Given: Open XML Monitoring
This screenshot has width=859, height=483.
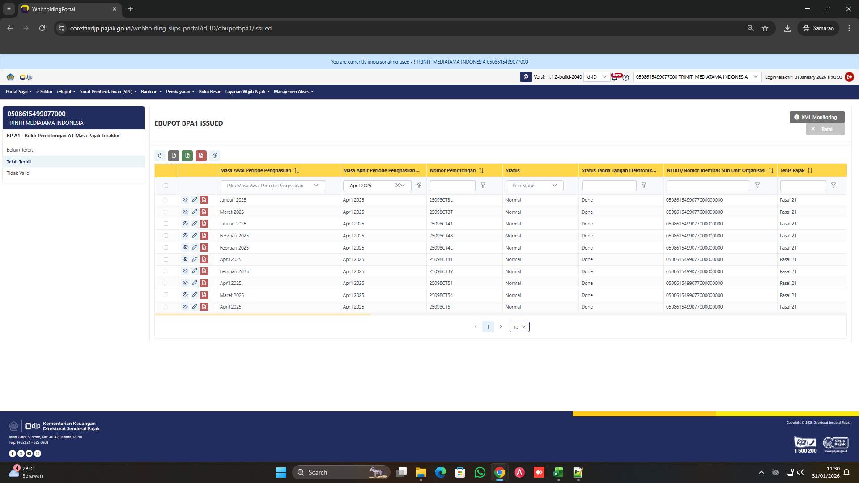Looking at the screenshot, I should click(816, 117).
